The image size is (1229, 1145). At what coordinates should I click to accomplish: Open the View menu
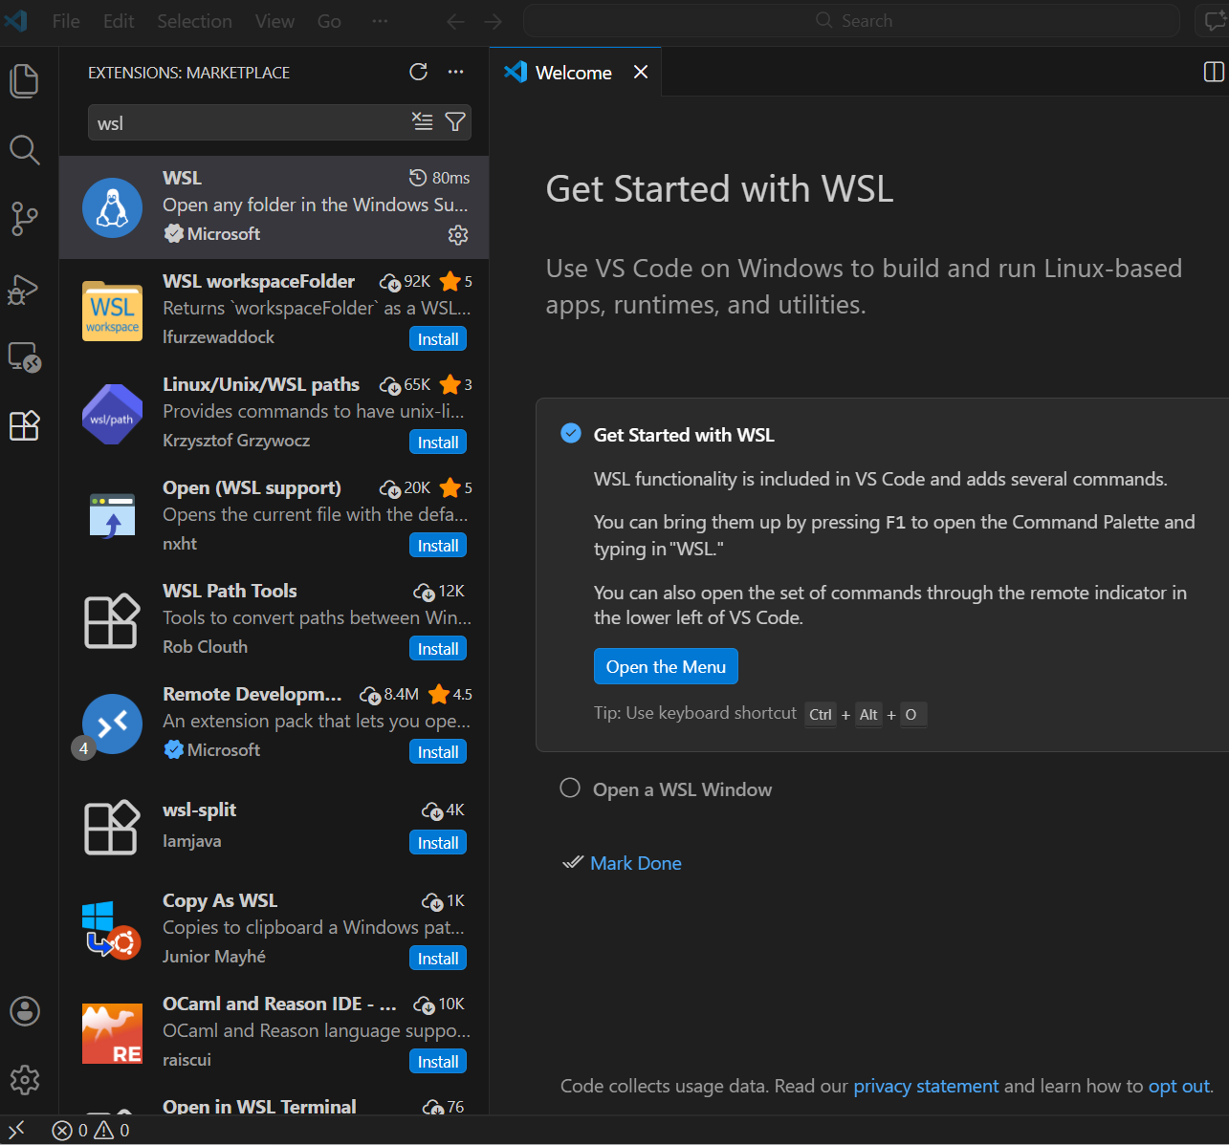point(274,20)
